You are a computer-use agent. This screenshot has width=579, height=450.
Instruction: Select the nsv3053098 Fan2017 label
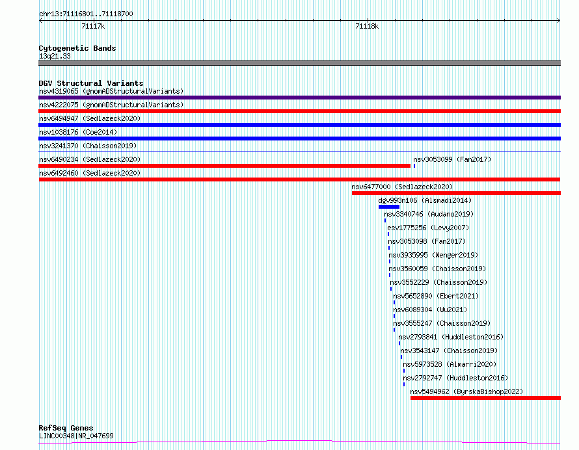(427, 241)
